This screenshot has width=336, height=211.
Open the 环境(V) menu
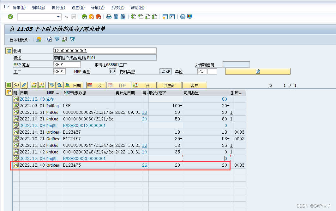(98, 8)
